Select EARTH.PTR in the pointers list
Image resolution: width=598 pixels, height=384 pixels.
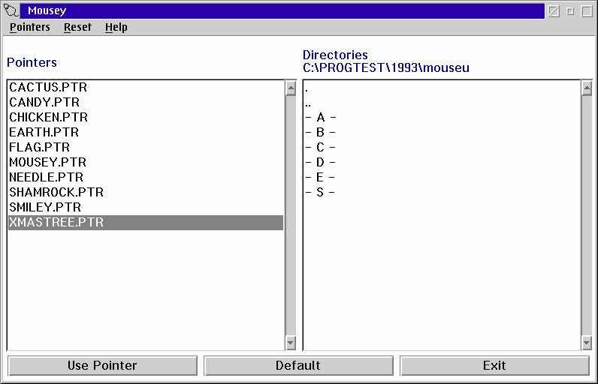click(146, 133)
